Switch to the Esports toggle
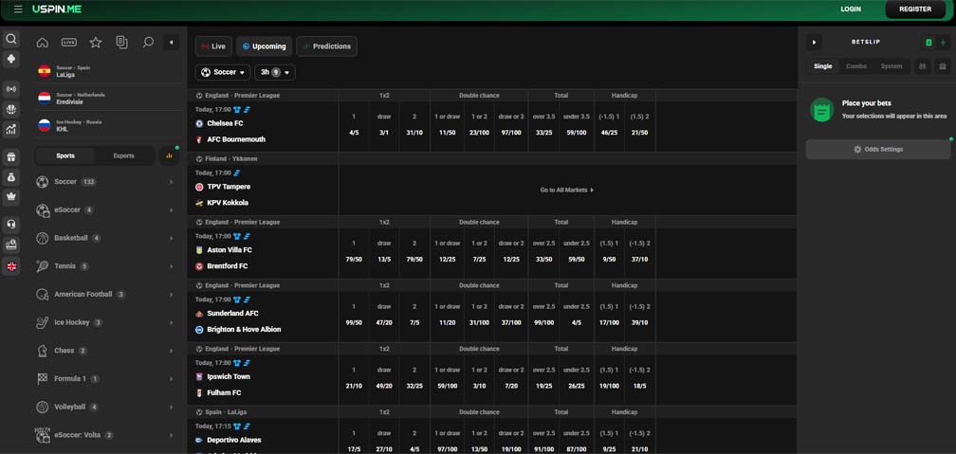Image resolution: width=956 pixels, height=454 pixels. (123, 156)
